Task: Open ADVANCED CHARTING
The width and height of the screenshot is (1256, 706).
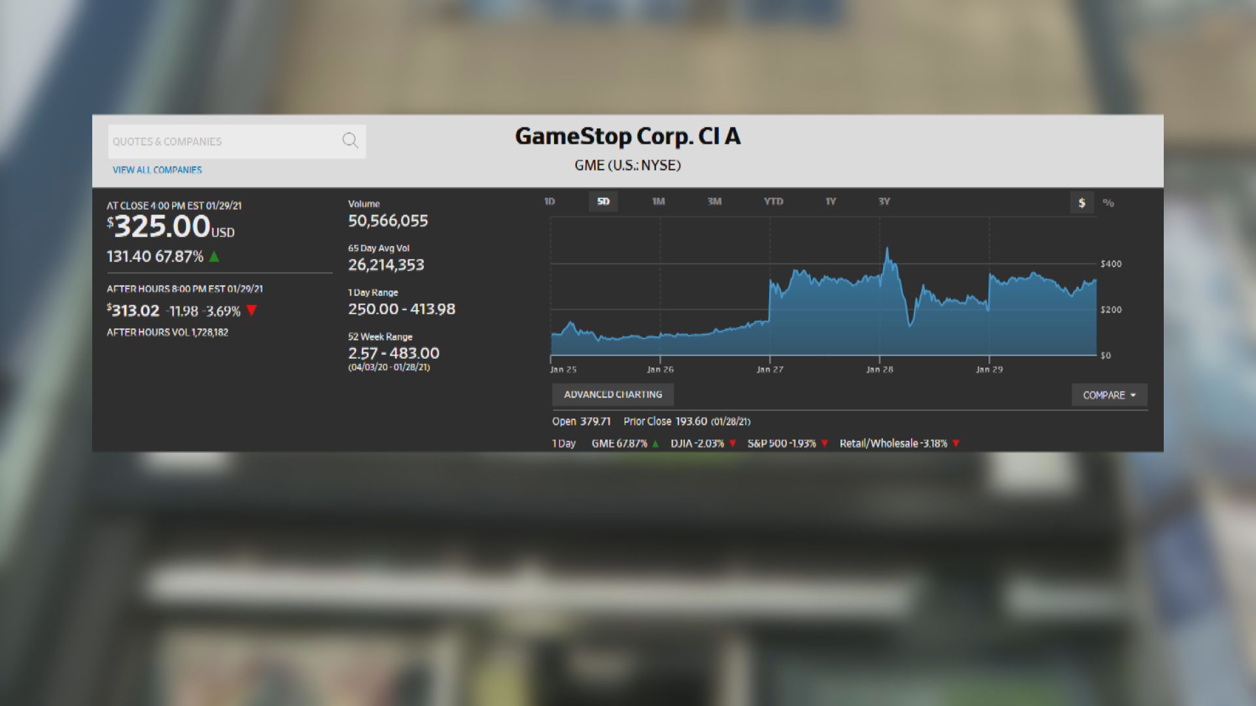Action: [613, 394]
